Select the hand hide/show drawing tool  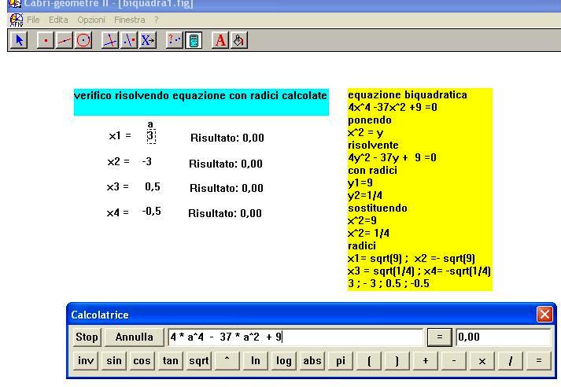click(x=238, y=40)
